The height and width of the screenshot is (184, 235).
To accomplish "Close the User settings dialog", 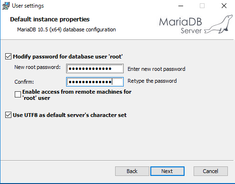I will (224, 6).
